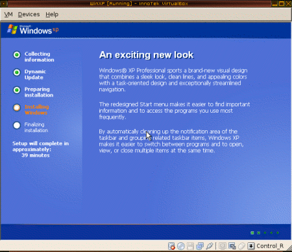The height and width of the screenshot is (252, 292).
Task: Open the VM menu
Action: pyautogui.click(x=8, y=14)
